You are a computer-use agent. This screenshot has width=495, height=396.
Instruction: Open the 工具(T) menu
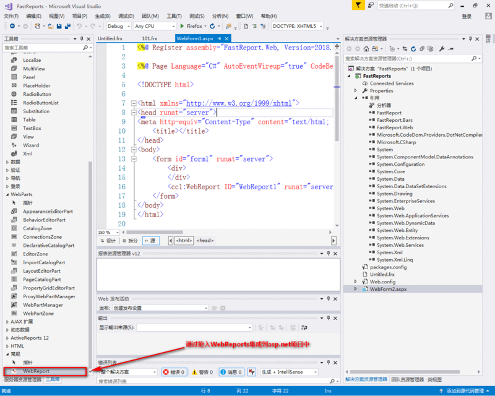[x=174, y=16]
